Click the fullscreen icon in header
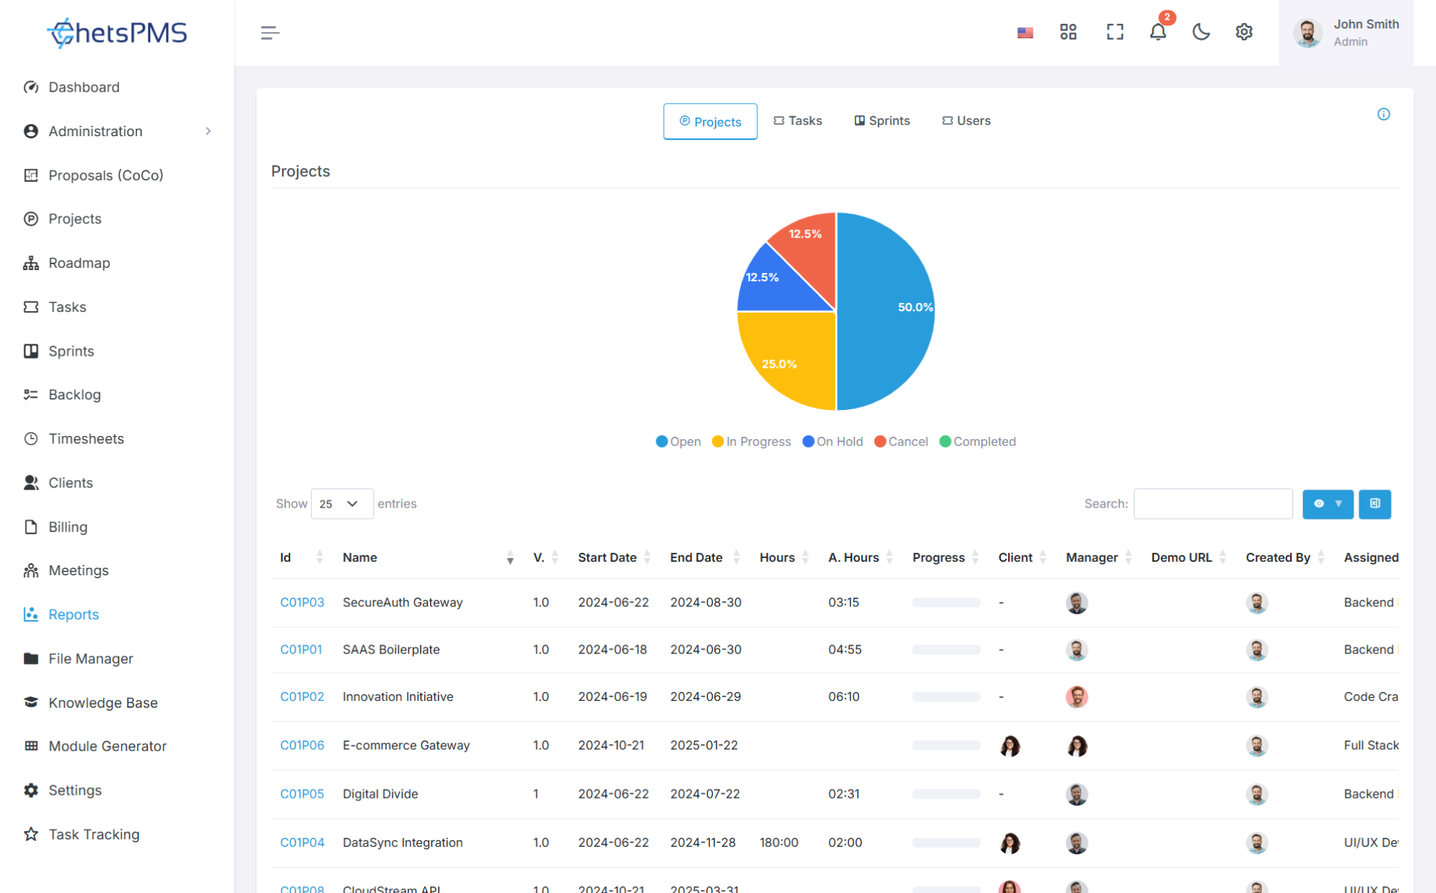The height and width of the screenshot is (893, 1436). 1115,32
